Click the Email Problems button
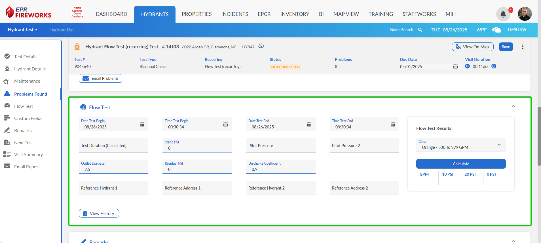Image resolution: width=541 pixels, height=243 pixels. click(100, 78)
